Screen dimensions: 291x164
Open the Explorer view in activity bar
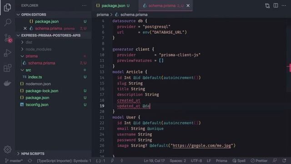pyautogui.click(x=7, y=7)
